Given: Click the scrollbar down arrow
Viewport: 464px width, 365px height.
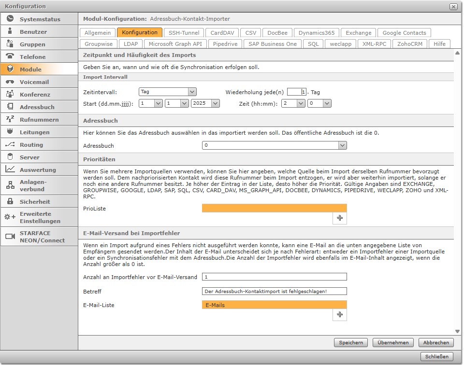Looking at the screenshot, I should coord(458,331).
